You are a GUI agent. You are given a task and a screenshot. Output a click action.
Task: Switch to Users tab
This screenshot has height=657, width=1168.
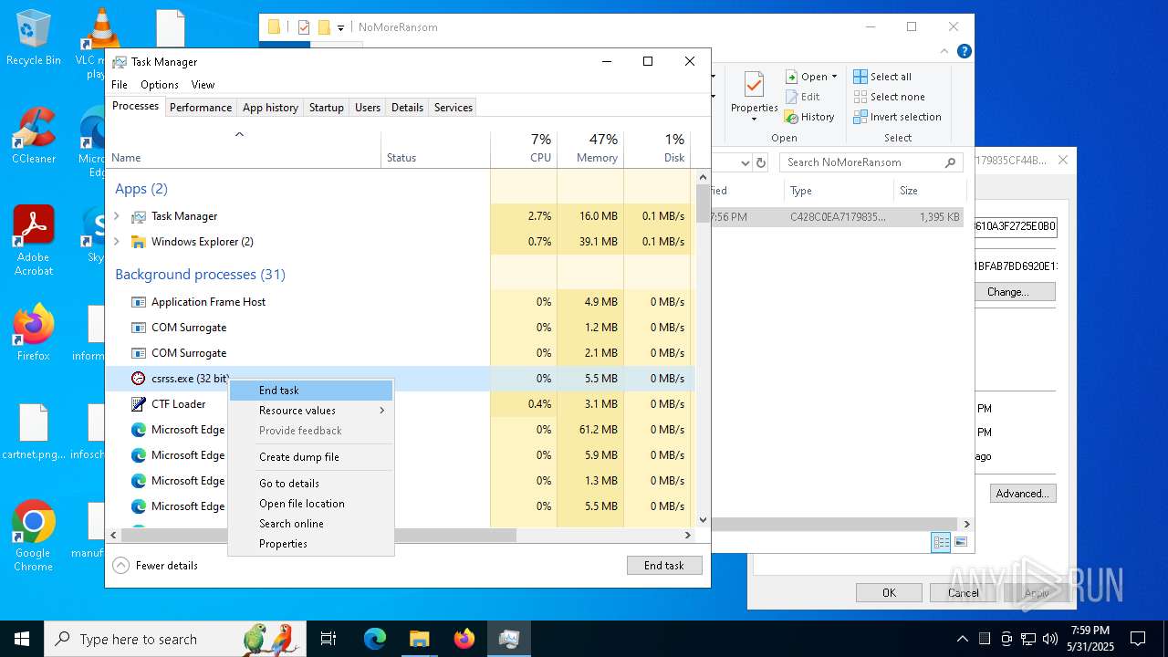[368, 108]
